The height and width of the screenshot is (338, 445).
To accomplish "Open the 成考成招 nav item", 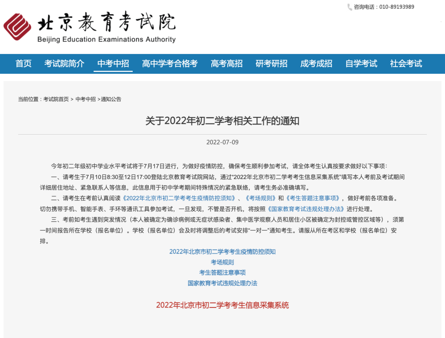I will [x=316, y=63].
